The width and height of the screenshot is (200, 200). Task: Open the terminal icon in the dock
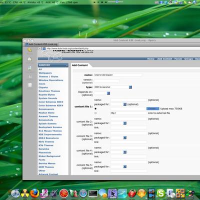(x=93, y=193)
